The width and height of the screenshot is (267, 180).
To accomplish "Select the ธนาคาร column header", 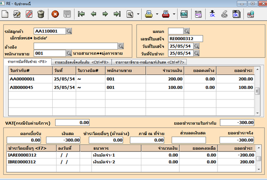I will 111,148.
